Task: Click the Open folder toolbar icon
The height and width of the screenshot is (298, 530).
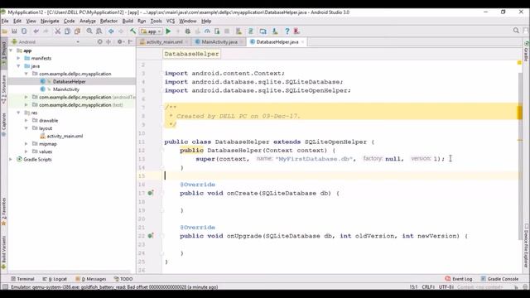Action: 5,31
